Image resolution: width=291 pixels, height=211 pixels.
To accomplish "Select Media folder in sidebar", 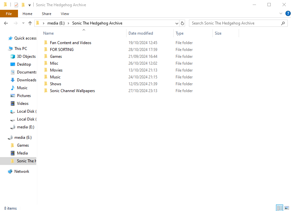I will click(22, 153).
